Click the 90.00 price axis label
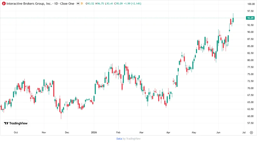 coord(250,32)
